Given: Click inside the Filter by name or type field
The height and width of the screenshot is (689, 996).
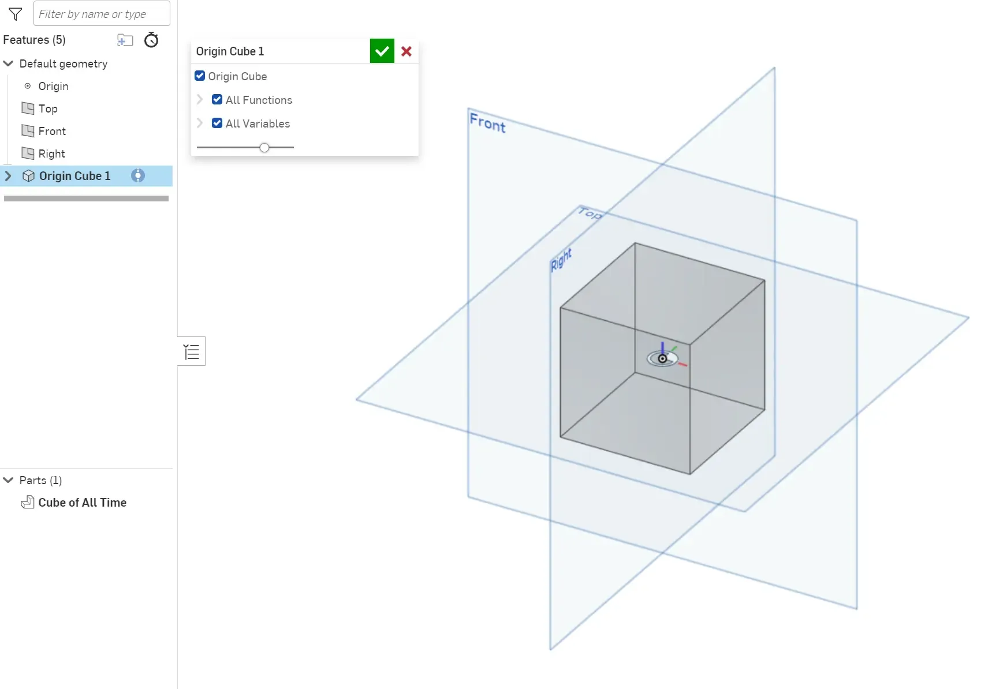Looking at the screenshot, I should tap(102, 13).
